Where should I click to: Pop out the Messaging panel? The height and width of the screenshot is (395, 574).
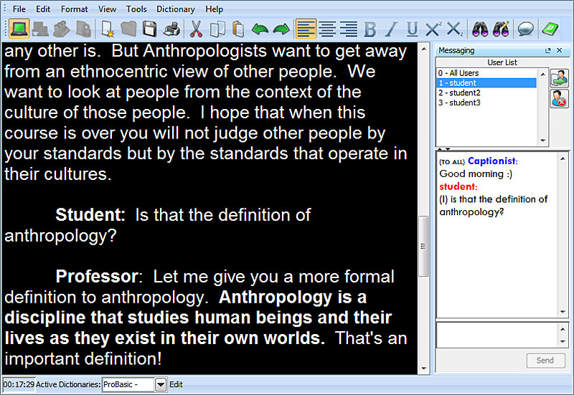[x=548, y=51]
